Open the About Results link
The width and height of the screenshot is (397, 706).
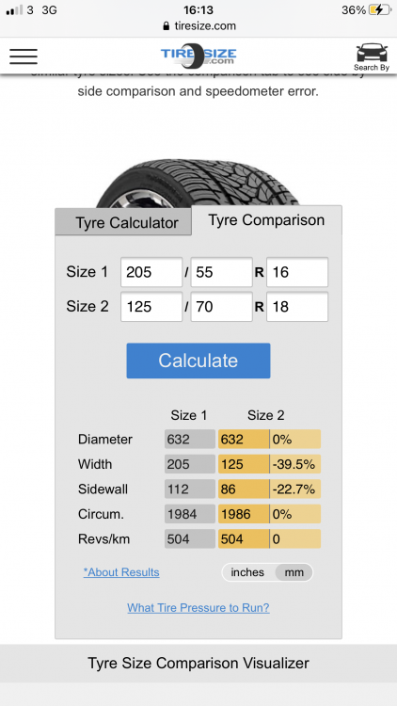(121, 572)
